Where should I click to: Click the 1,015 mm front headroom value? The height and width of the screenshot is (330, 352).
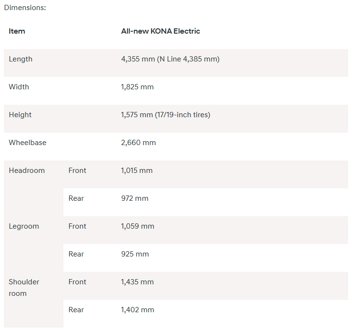coord(137,171)
